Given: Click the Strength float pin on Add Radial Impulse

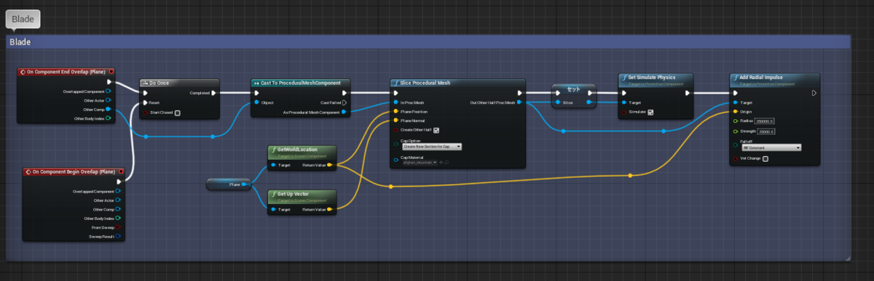Looking at the screenshot, I should click(736, 131).
